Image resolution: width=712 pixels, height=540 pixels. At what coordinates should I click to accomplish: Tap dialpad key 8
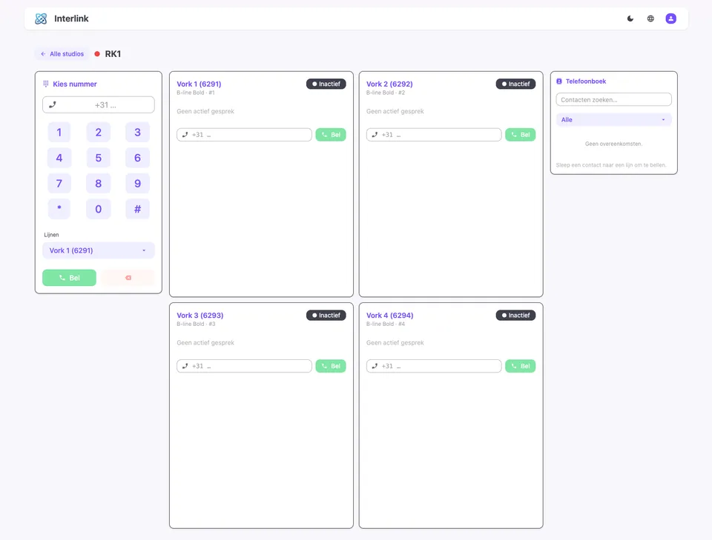pos(99,184)
